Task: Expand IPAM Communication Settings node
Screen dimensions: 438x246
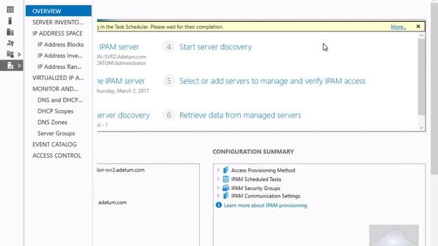Action: [x=218, y=195]
